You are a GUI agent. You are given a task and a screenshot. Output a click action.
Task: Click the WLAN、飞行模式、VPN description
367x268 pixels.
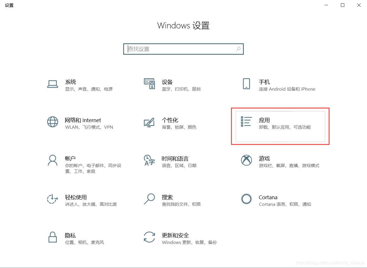click(89, 127)
